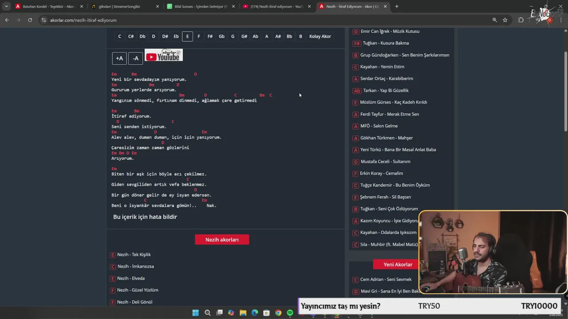The image size is (568, 319).
Task: Select the Nezih İtiraf Ediyorum Akor tab
Action: pyautogui.click(x=353, y=7)
